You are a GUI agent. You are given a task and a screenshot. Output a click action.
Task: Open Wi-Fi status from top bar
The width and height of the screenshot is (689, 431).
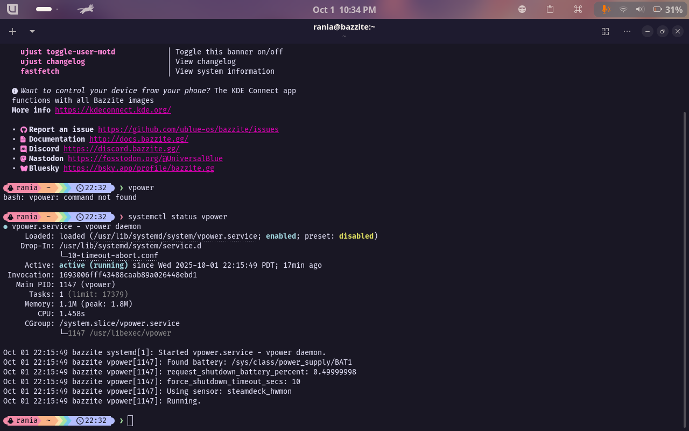(x=623, y=9)
